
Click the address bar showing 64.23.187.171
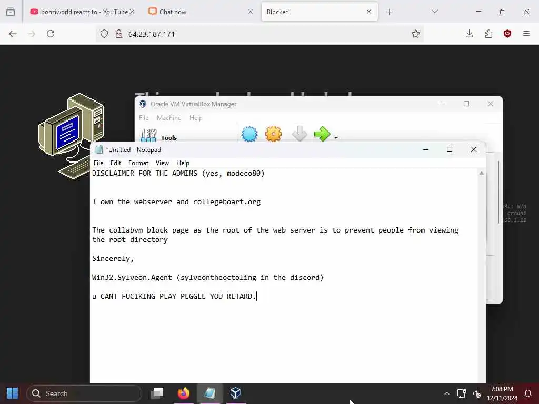(261, 34)
